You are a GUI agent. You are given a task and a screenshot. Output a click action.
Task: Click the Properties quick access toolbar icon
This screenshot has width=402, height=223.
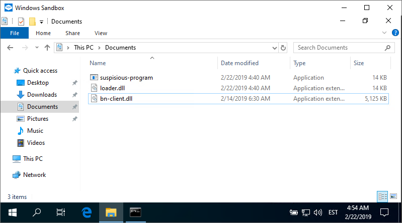pos(21,22)
